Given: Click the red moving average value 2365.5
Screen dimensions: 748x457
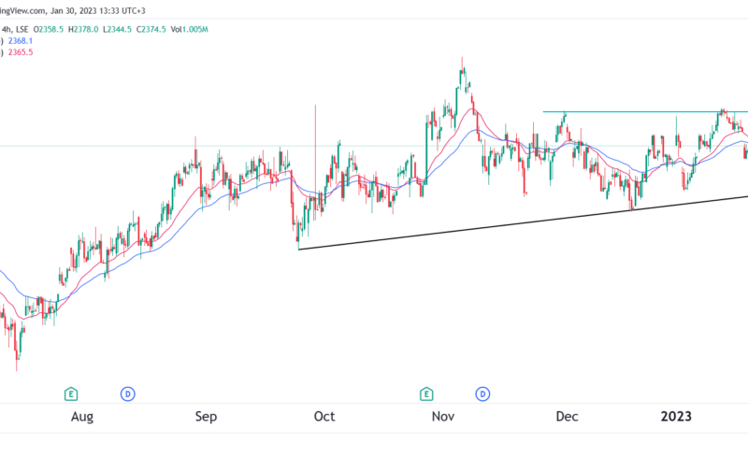Looking at the screenshot, I should [x=22, y=53].
